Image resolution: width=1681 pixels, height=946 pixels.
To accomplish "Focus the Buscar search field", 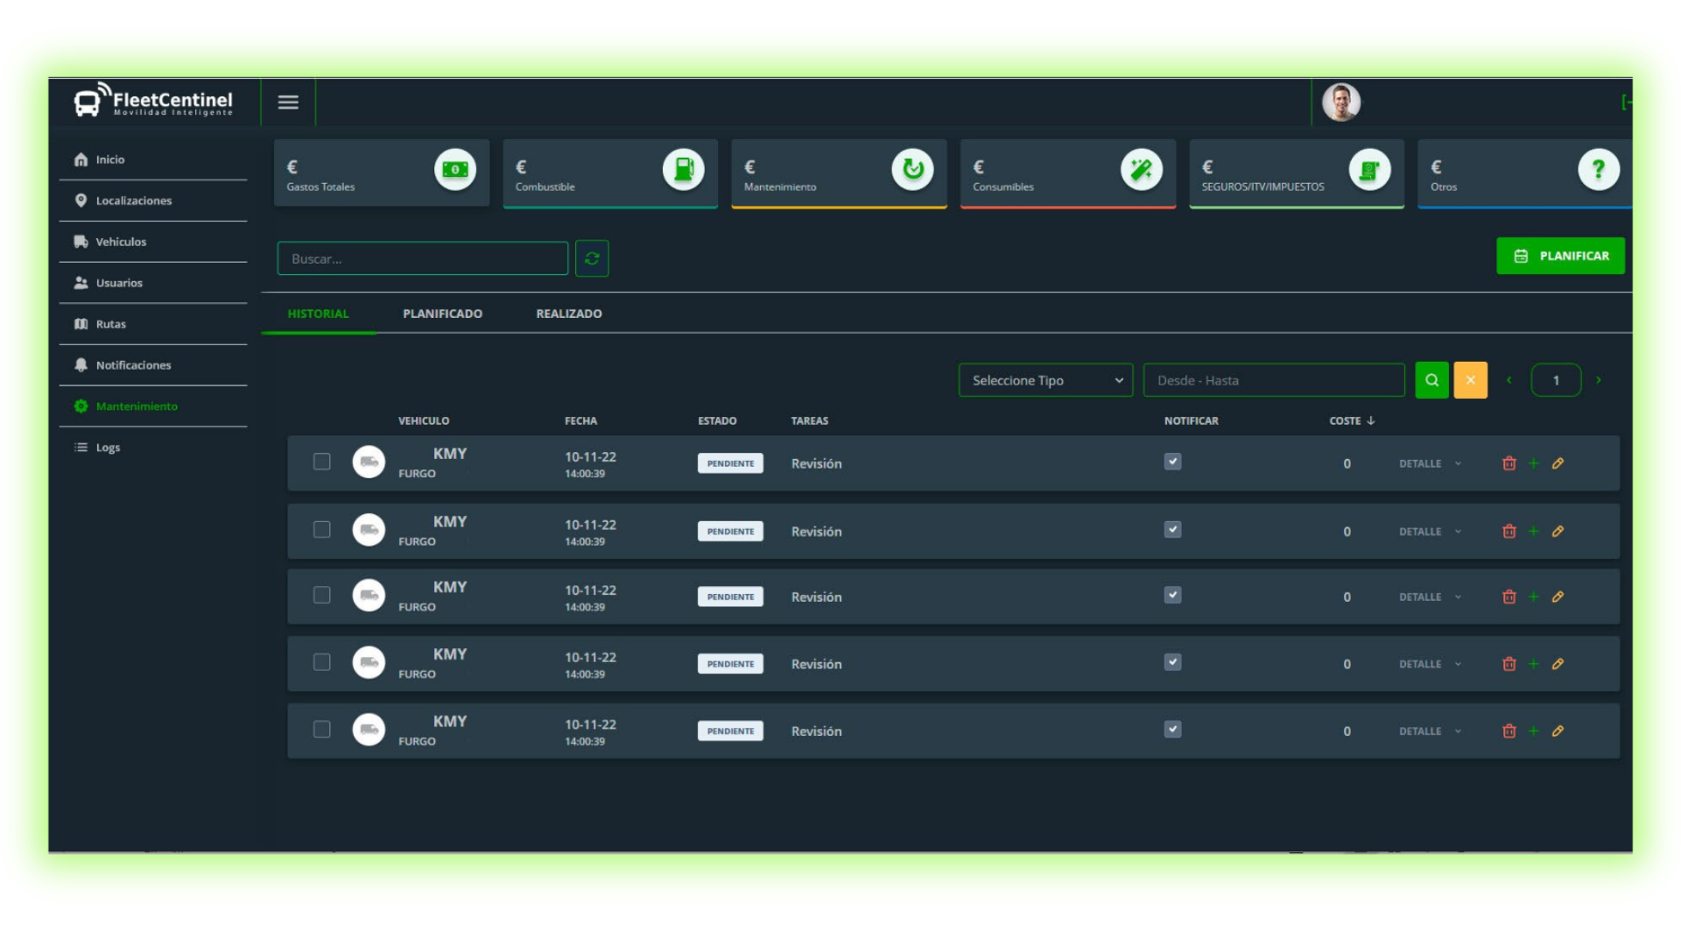I will (423, 258).
